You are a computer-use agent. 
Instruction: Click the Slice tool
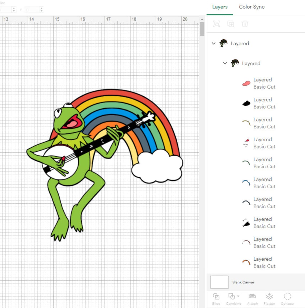[x=216, y=299]
